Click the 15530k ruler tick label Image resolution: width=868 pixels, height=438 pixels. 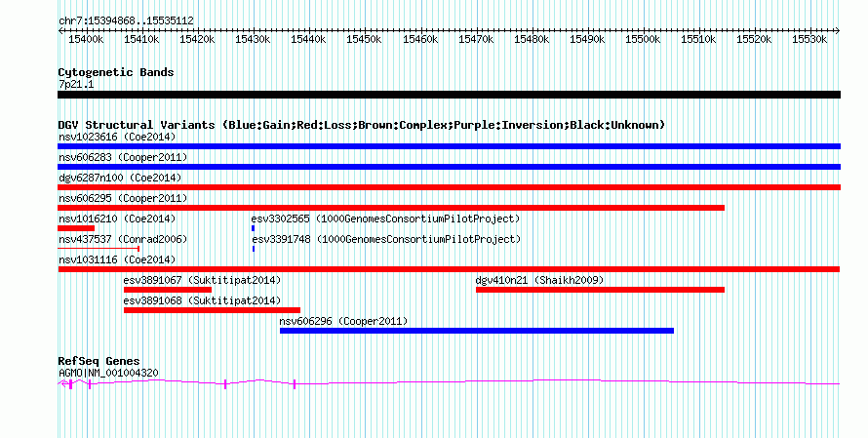tap(809, 39)
